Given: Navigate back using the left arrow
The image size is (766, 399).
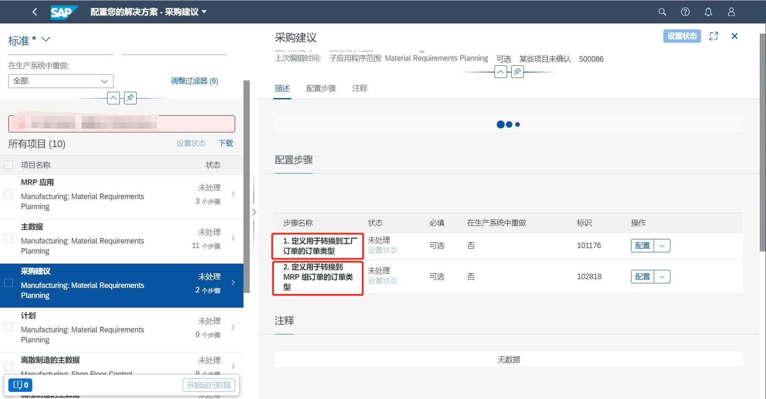Looking at the screenshot, I should [35, 12].
